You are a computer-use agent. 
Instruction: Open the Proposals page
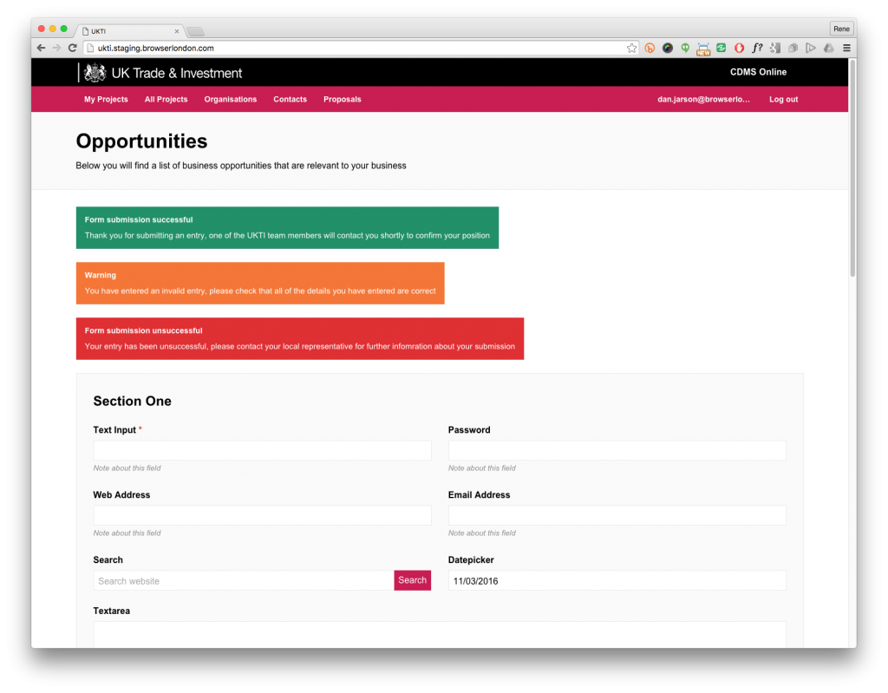pyautogui.click(x=342, y=99)
